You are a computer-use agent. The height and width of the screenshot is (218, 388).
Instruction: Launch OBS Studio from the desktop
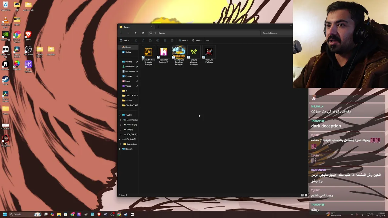pos(28,51)
